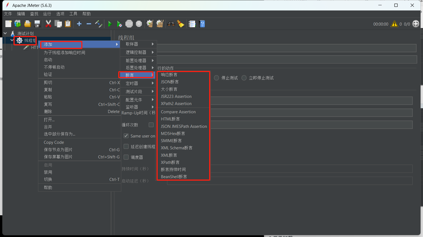Select the 停止测试 radio button
This screenshot has height=237, width=423.
tap(216, 78)
